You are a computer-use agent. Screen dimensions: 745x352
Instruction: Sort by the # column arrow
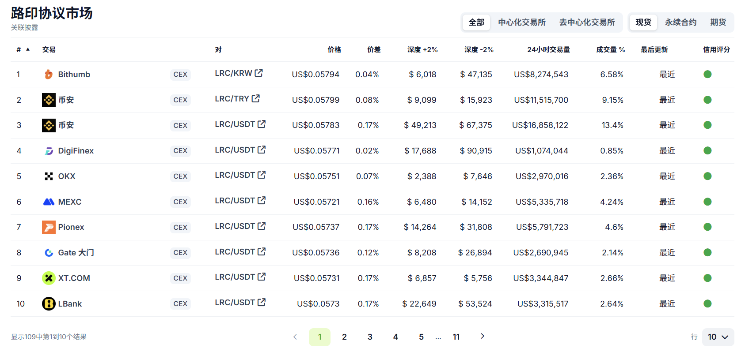click(28, 49)
